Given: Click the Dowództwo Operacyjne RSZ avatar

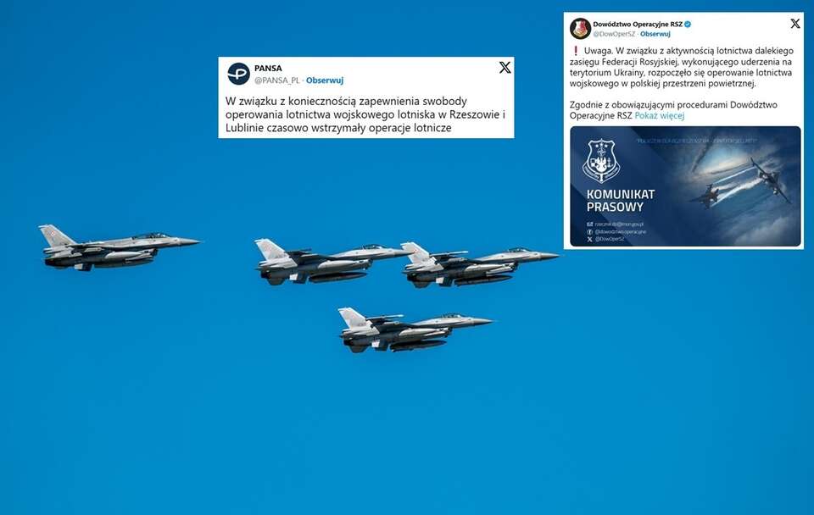Looking at the screenshot, I should [580, 28].
